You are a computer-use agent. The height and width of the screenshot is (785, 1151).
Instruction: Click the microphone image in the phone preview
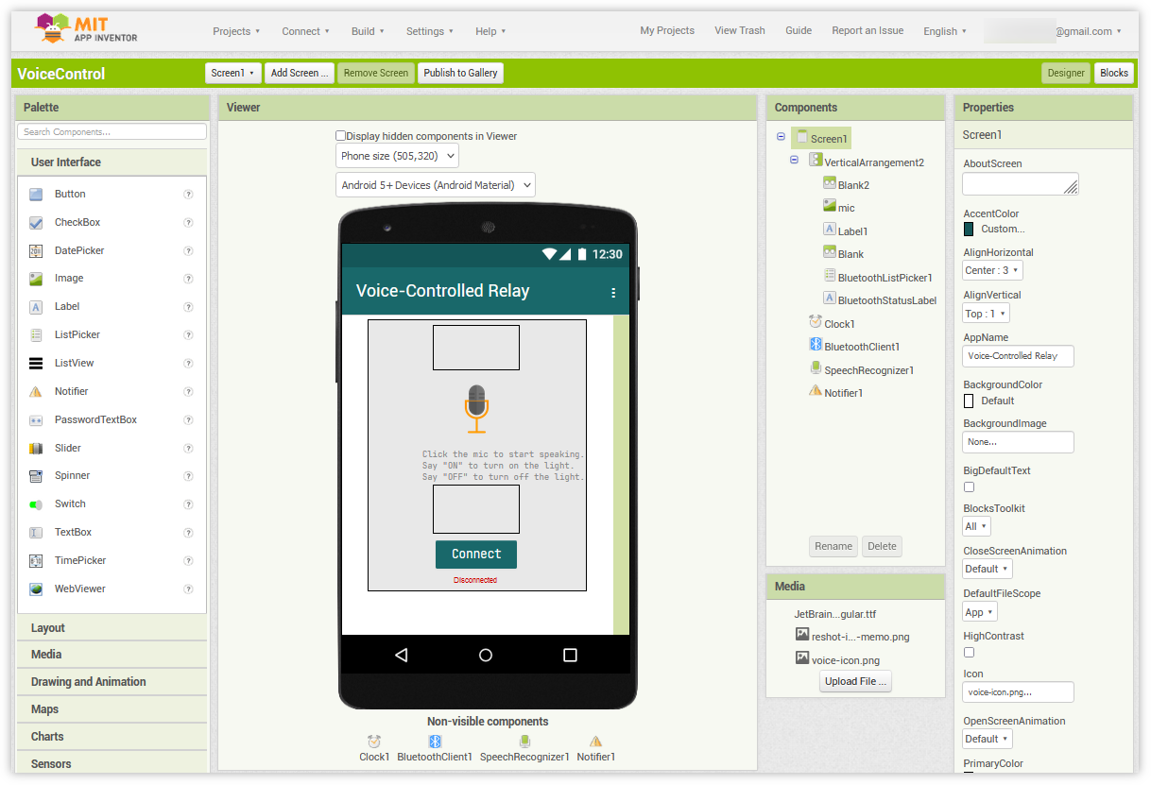(x=476, y=408)
